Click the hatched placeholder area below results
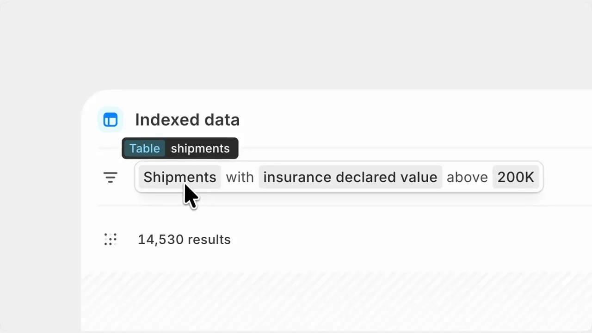The image size is (592, 333). coord(337,301)
